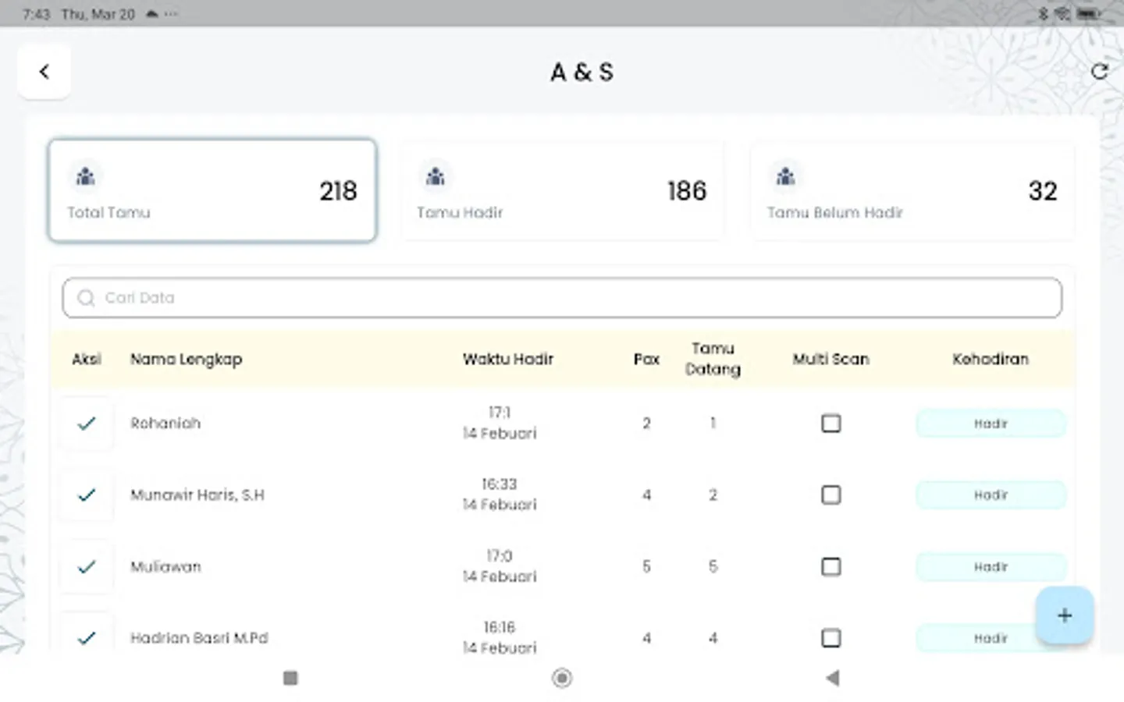Tap the blue plus floating action button

(x=1064, y=615)
